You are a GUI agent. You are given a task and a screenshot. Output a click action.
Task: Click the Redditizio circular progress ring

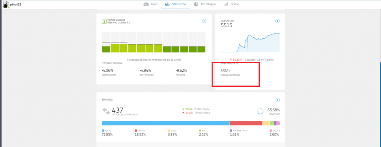click(260, 111)
